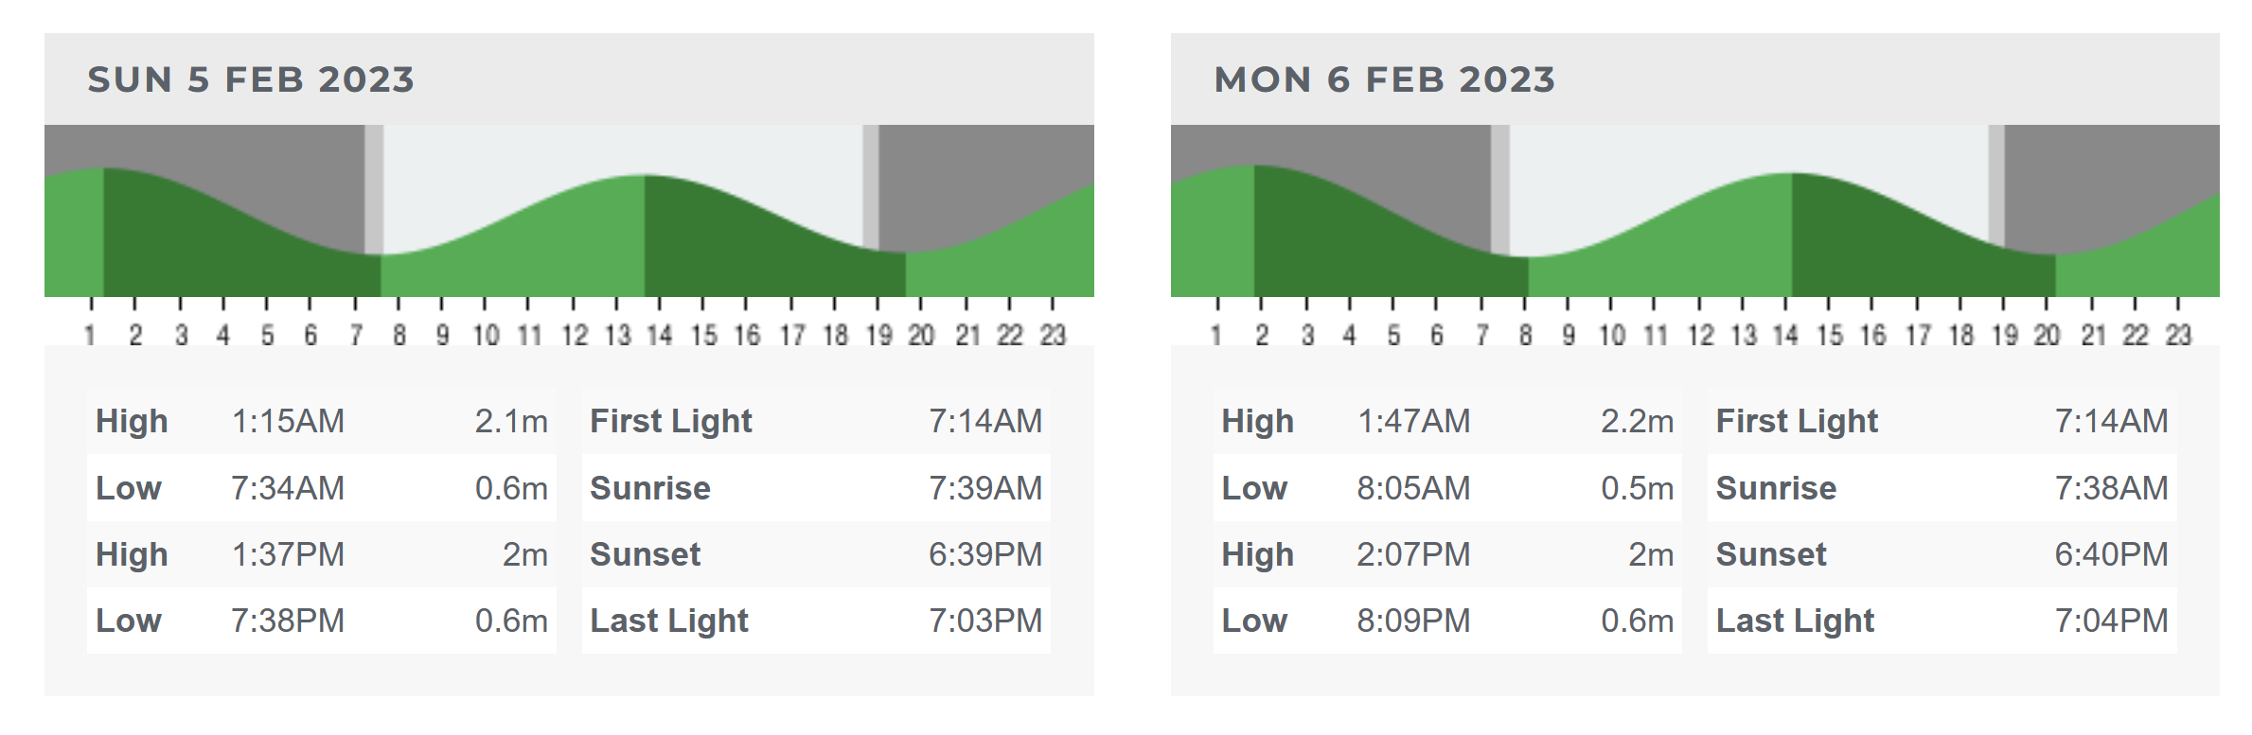The width and height of the screenshot is (2252, 735).
Task: Select Sunday's sunrise time 7:39AM
Action: (984, 488)
